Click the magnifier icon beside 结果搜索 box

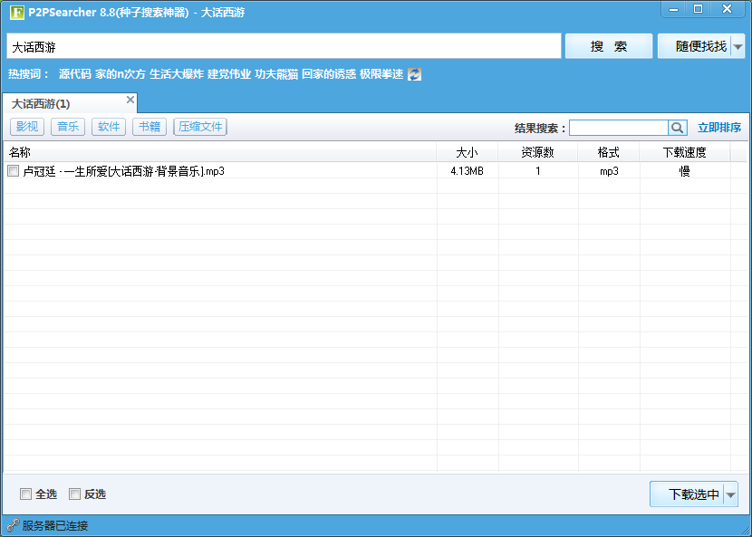click(677, 128)
